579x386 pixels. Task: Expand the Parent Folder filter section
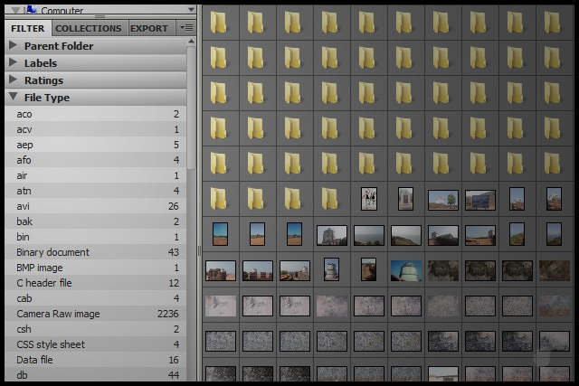(x=13, y=46)
